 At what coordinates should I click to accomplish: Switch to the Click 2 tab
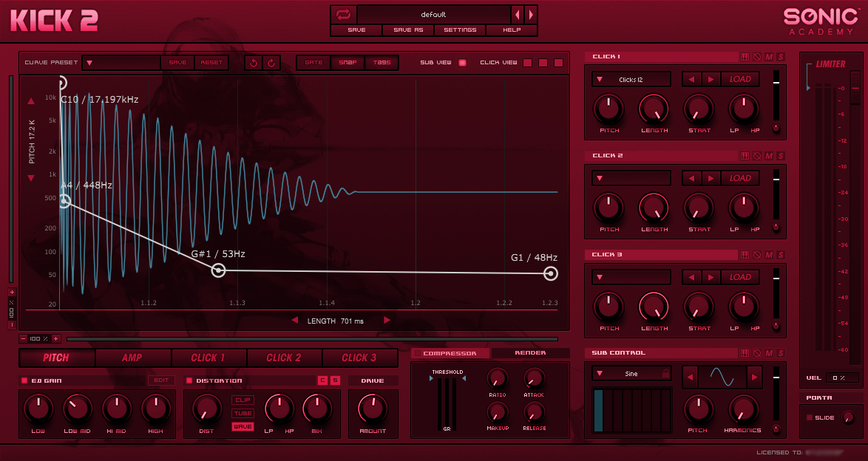click(x=284, y=358)
